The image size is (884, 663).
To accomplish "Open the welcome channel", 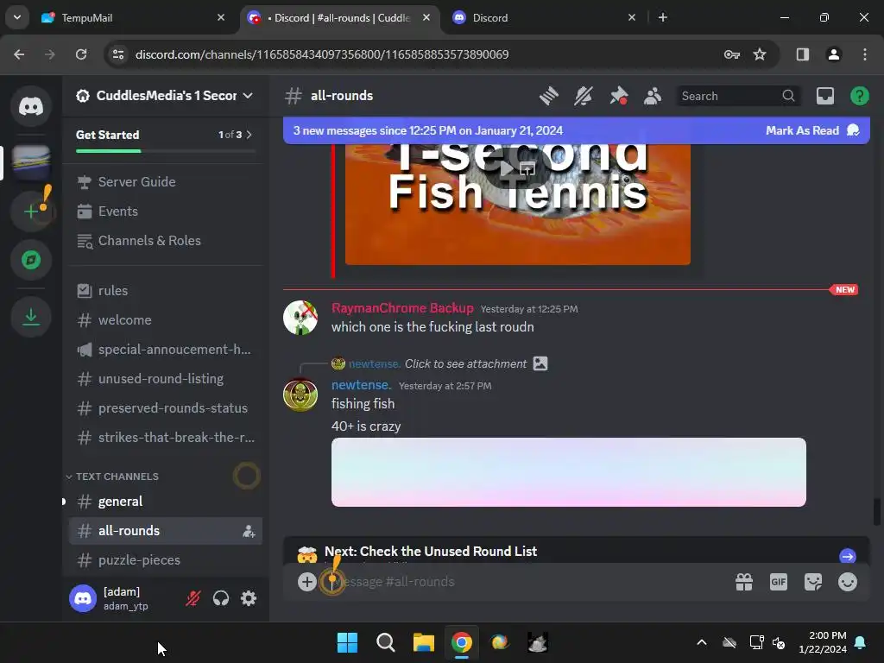I will click(166, 319).
